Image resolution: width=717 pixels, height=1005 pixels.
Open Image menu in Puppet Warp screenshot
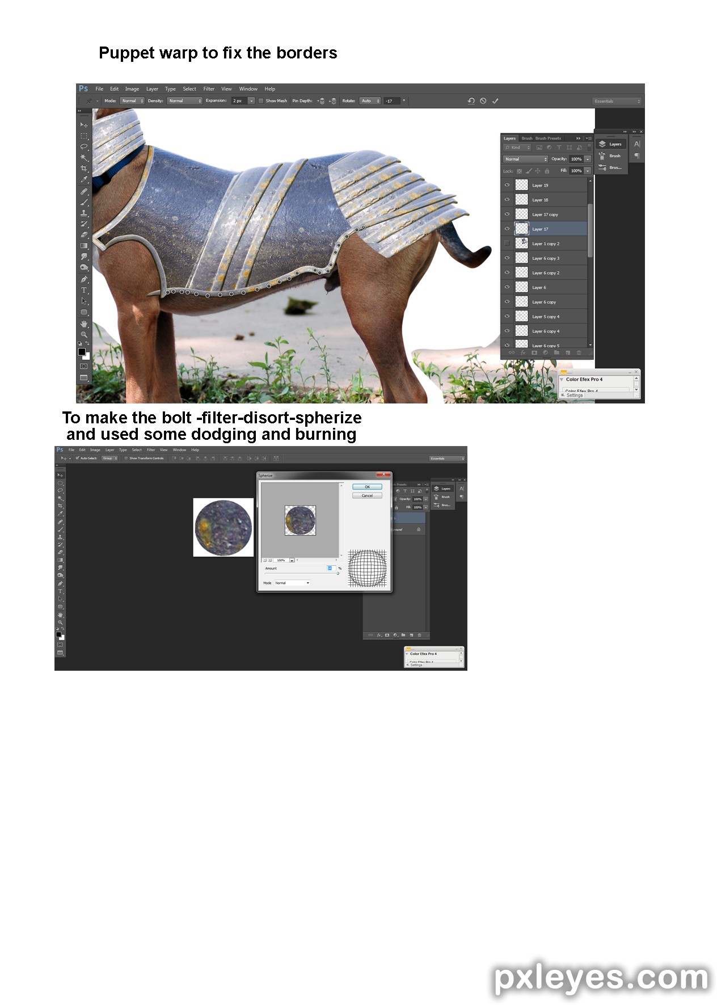(132, 89)
